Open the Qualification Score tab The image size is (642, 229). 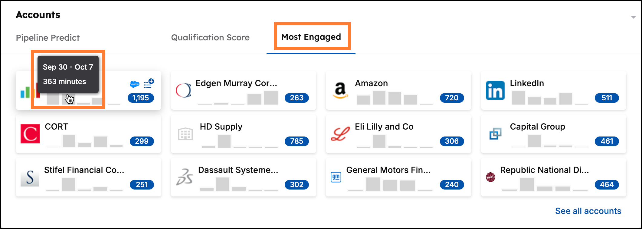point(210,37)
